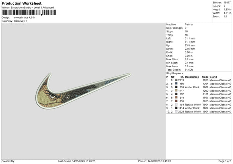This screenshot has height=164, width=233.
Task: Click the black swatch in stop row 9
Action: point(176,108)
